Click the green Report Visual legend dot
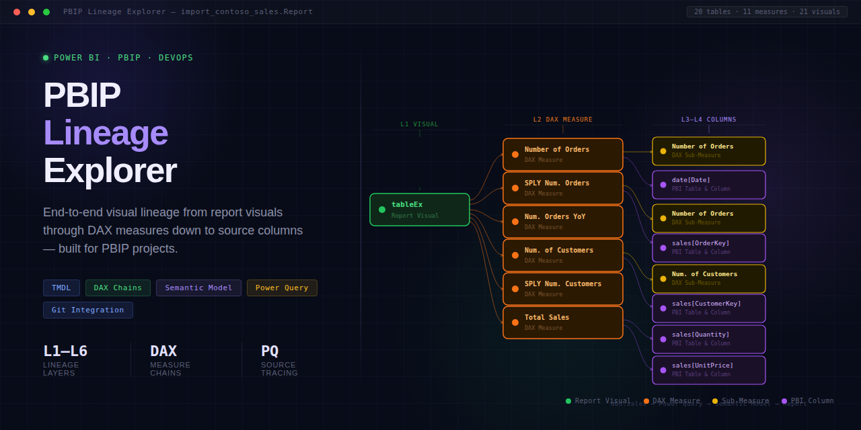 569,400
